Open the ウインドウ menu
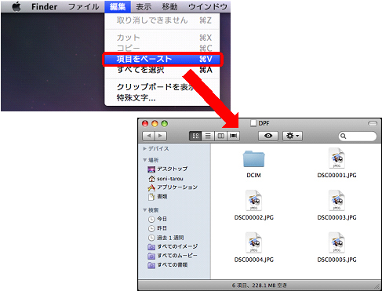This screenshot has height=291, width=382. point(208,6)
